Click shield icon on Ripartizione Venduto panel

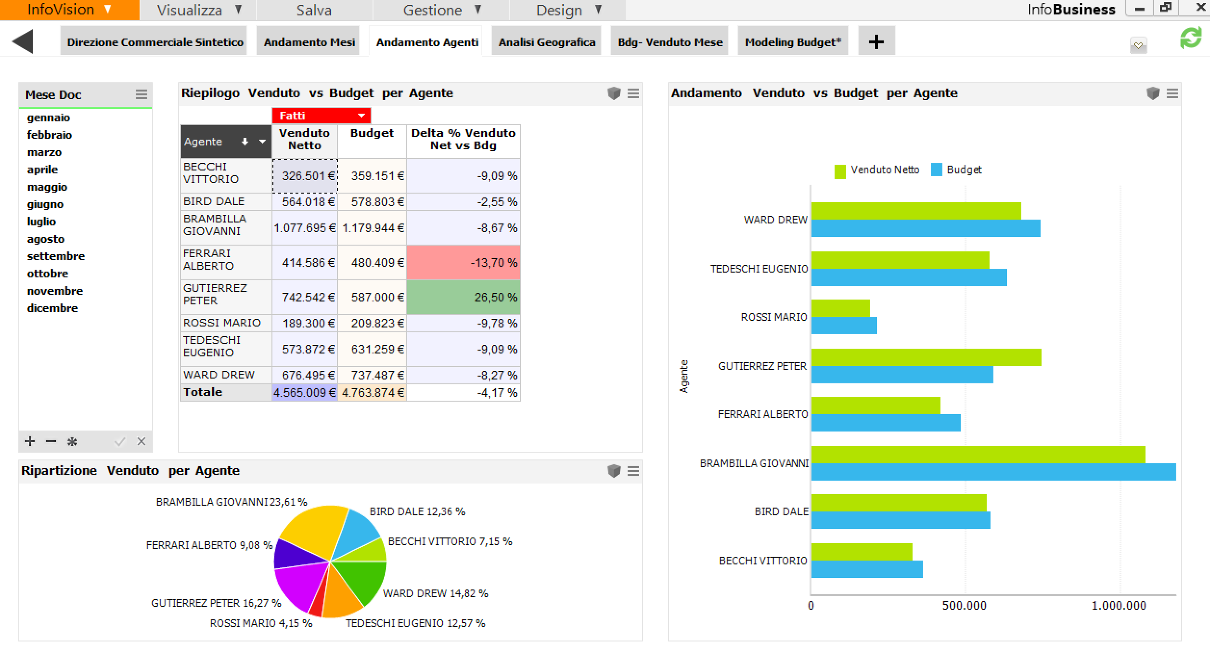point(614,471)
